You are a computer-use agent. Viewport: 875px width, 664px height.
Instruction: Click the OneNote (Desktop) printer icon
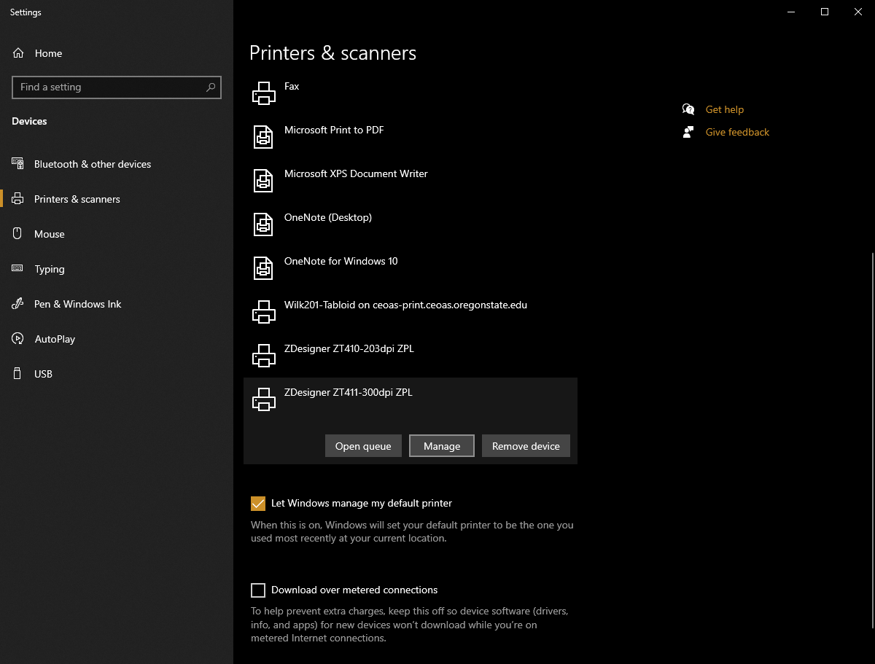(x=263, y=224)
